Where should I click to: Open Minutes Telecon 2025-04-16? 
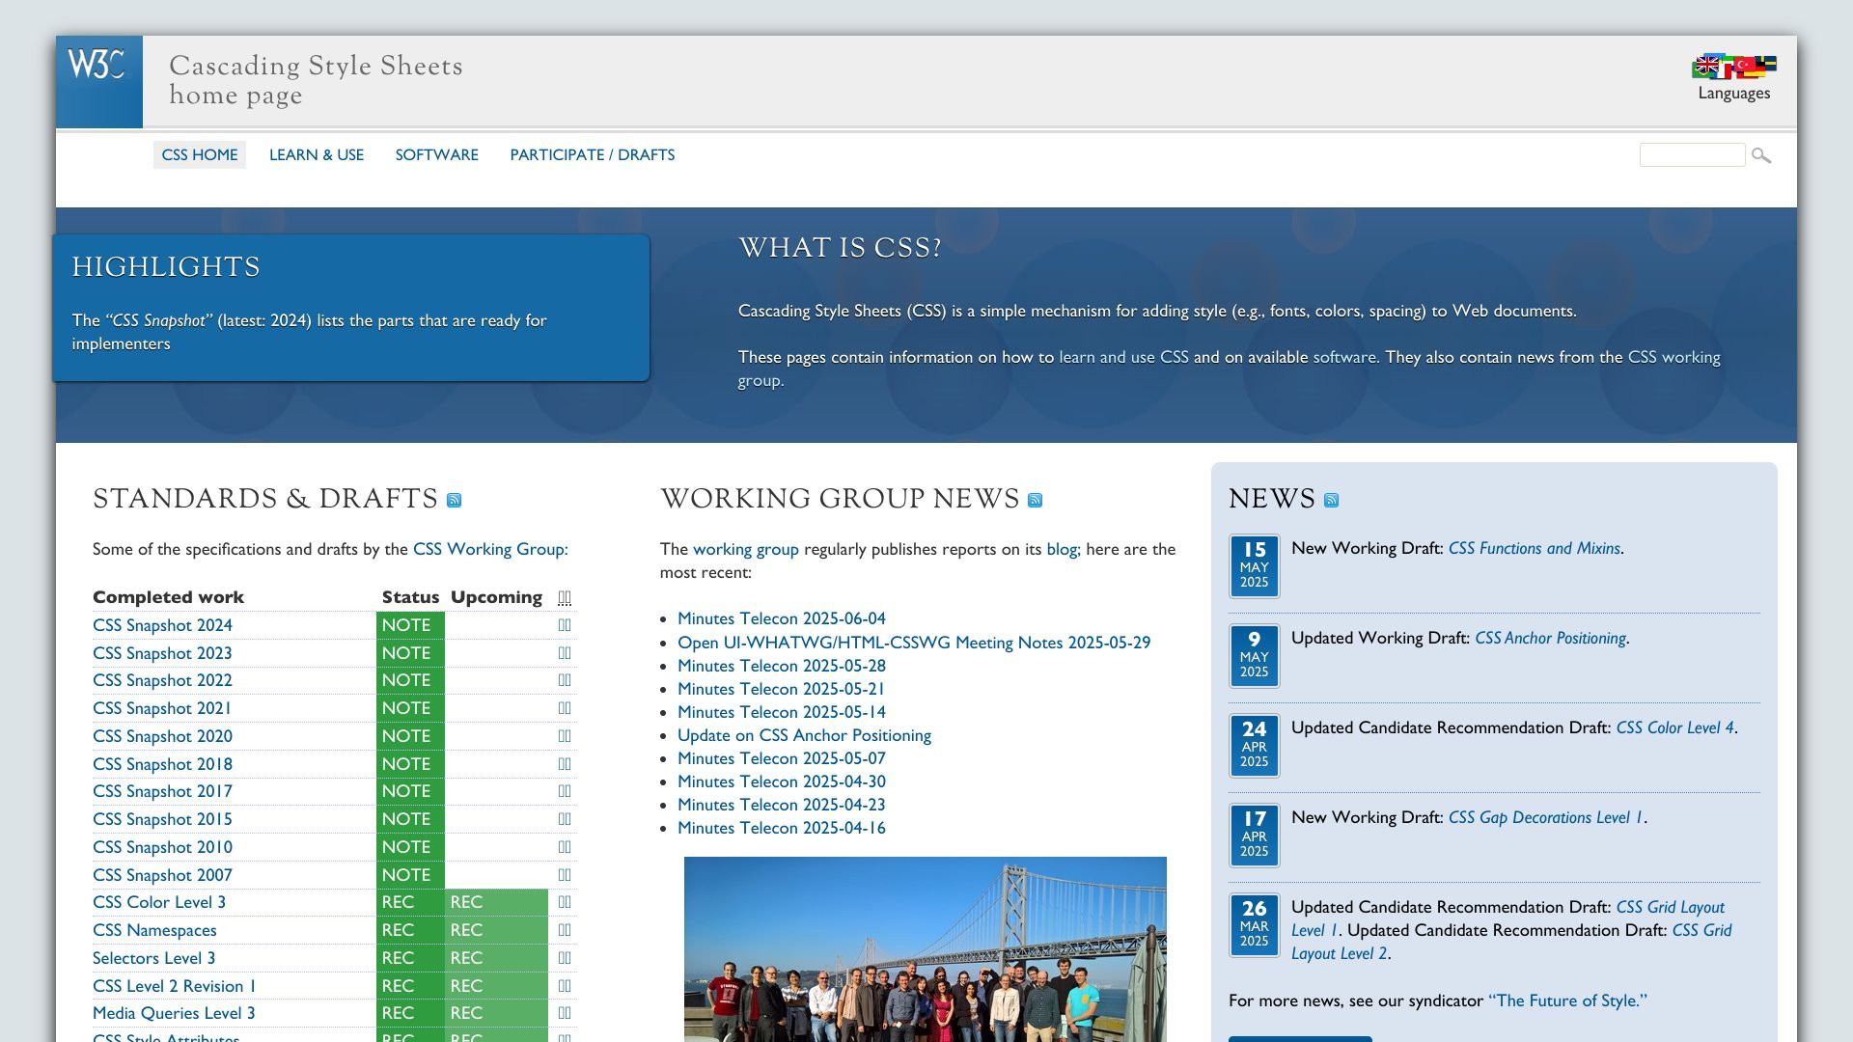[x=782, y=828]
